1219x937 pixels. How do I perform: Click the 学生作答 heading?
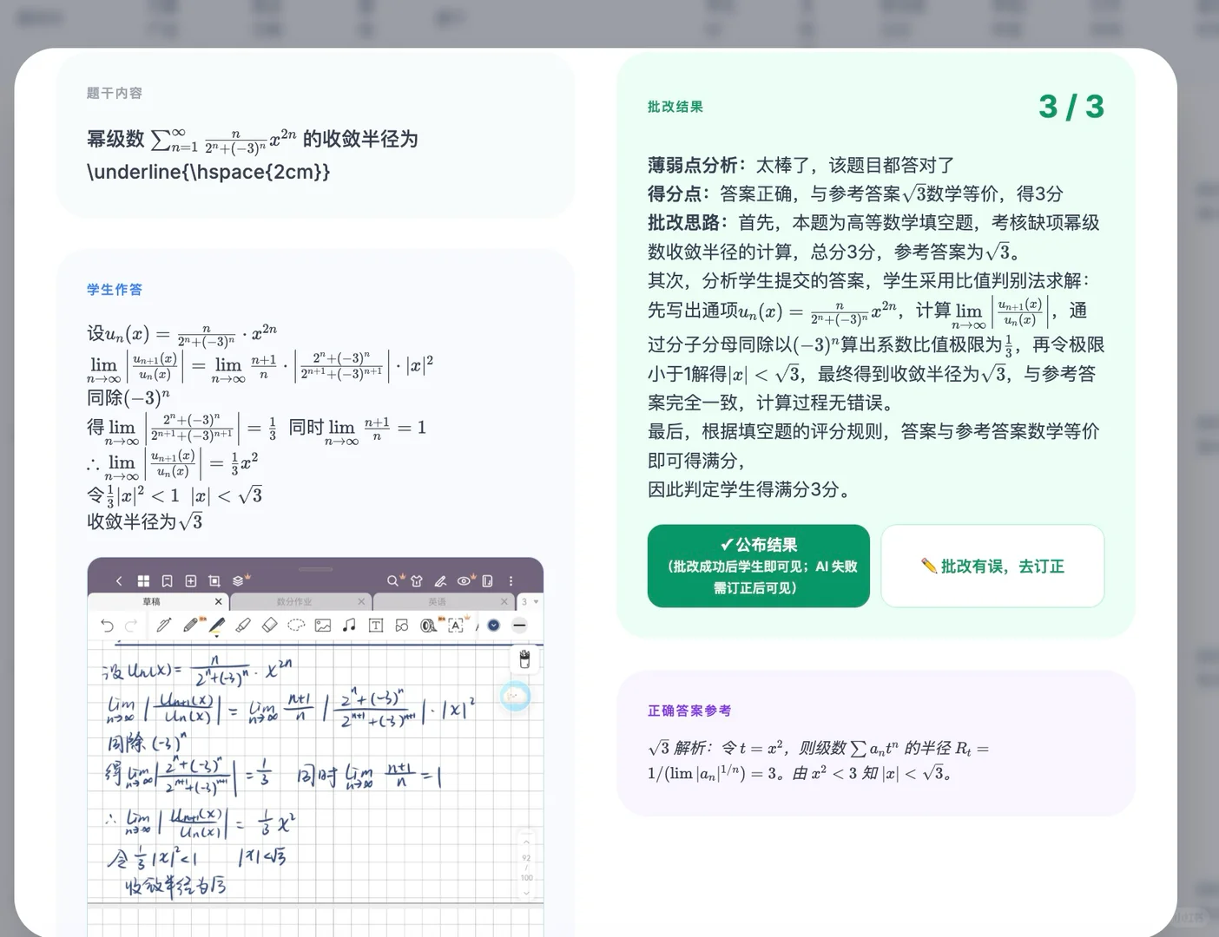point(115,290)
